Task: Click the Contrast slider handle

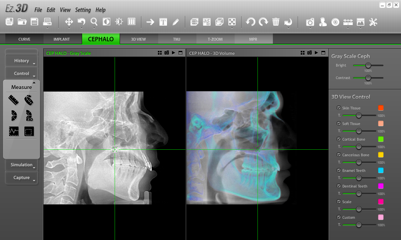Action: click(368, 78)
